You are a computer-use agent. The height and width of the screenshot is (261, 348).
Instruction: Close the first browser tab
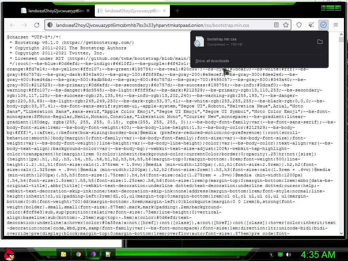click(x=88, y=11)
